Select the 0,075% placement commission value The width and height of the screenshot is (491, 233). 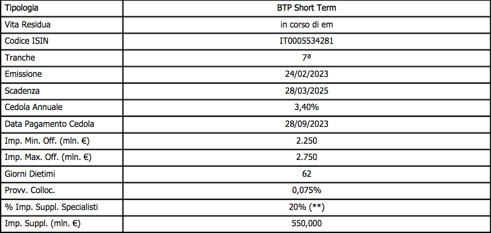[x=307, y=190]
